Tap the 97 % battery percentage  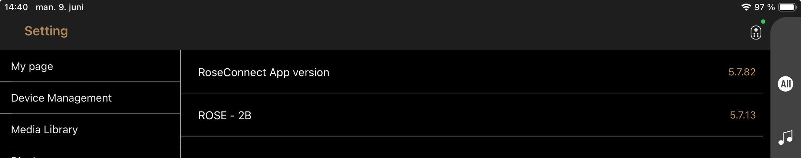coord(765,7)
